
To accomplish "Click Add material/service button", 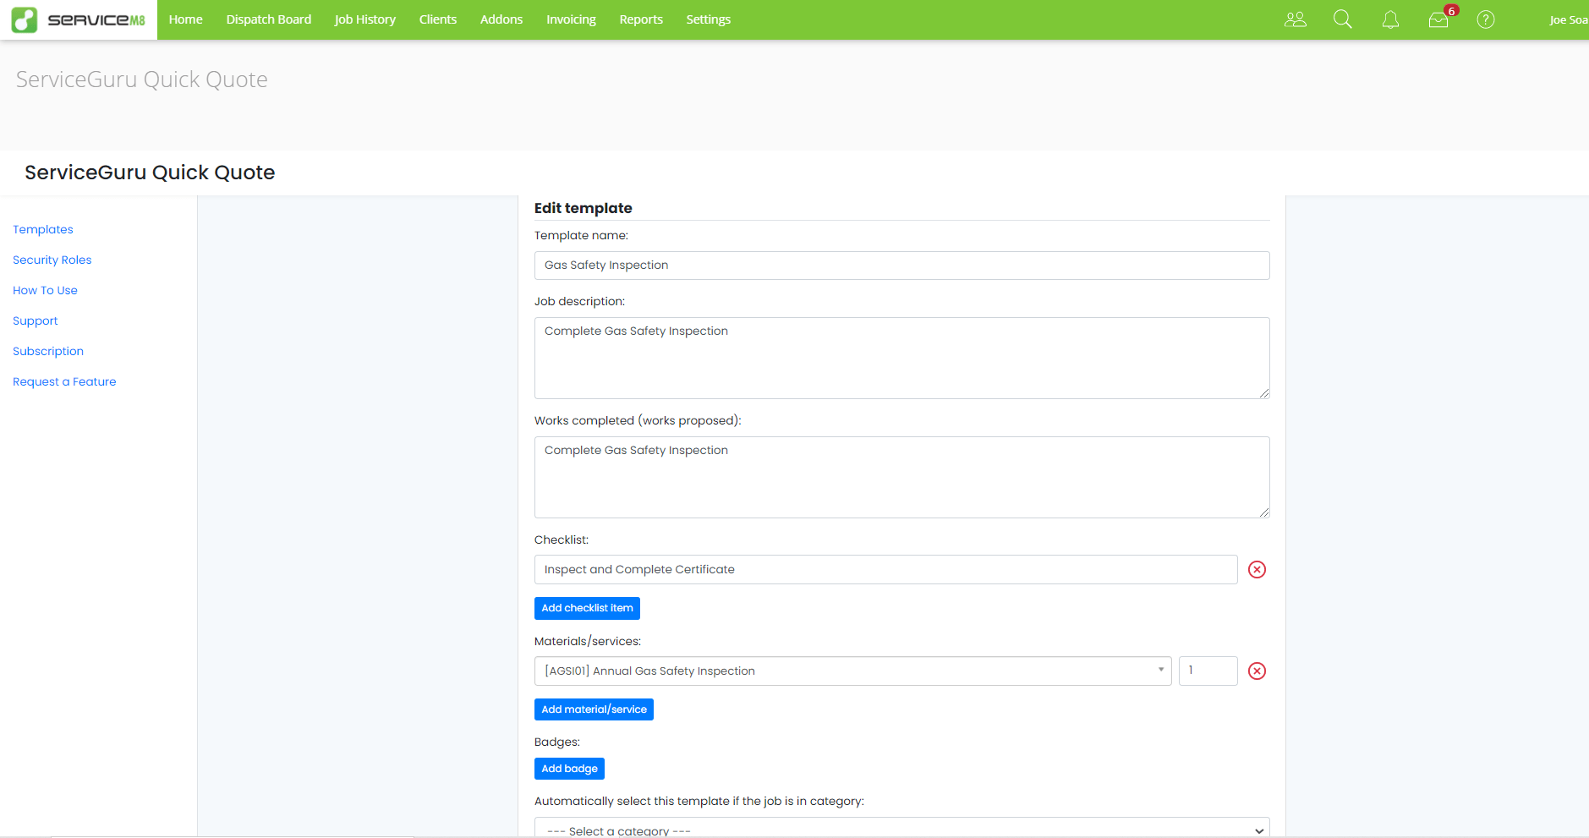I will [x=594, y=710].
